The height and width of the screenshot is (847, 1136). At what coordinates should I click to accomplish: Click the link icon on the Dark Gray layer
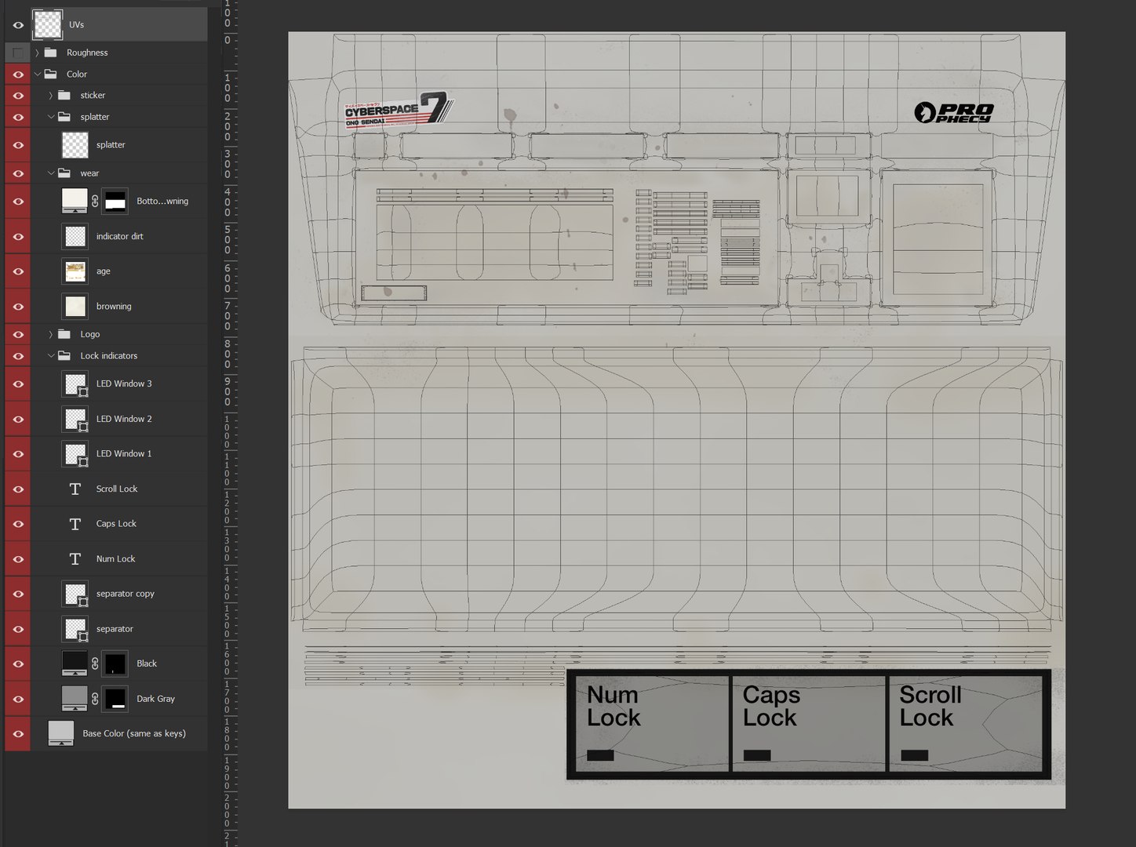95,699
